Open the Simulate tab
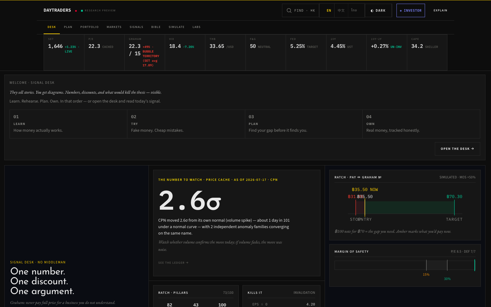The width and height of the screenshot is (491, 307). click(176, 27)
